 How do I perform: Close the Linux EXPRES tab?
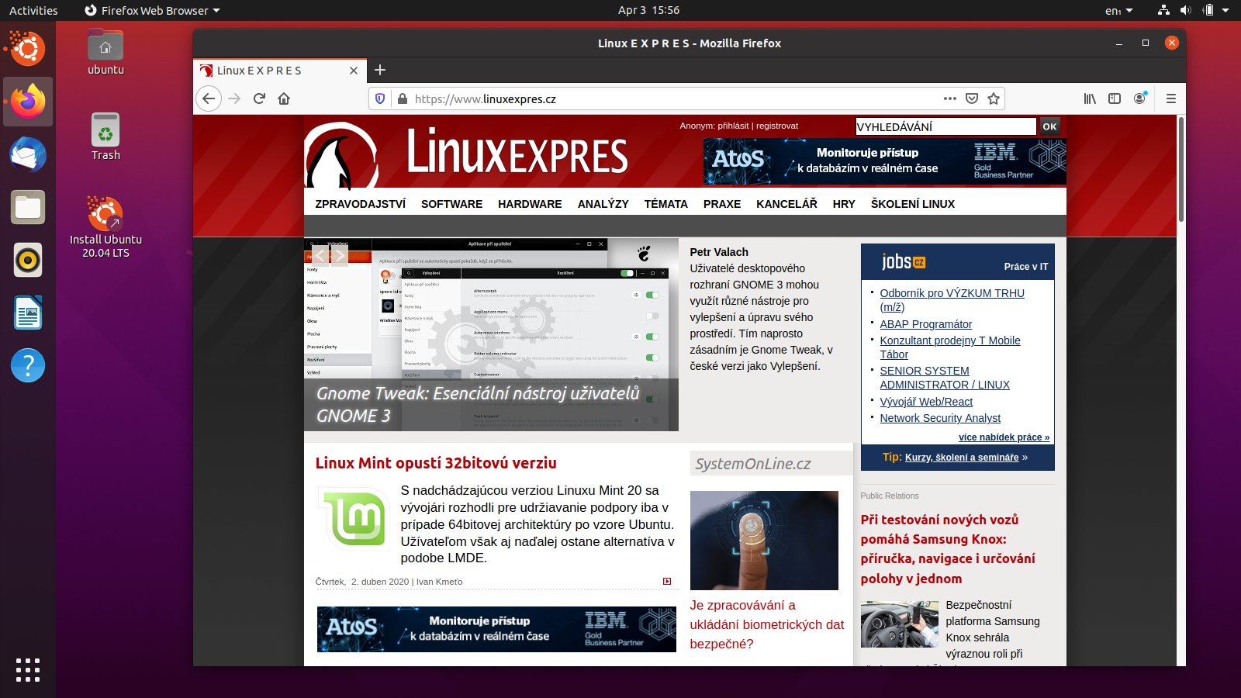[x=354, y=70]
